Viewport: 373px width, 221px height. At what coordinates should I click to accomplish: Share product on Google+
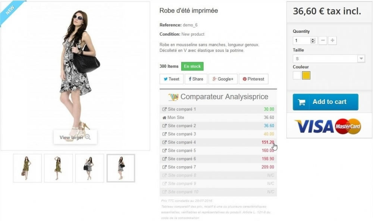point(223,79)
